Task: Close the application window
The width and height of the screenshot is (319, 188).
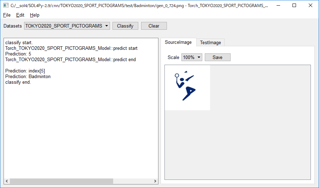Action: 310,5
